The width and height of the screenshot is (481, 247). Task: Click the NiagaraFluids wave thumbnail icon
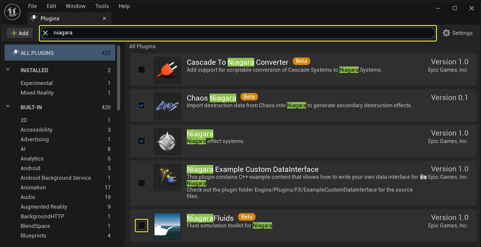coord(167,226)
